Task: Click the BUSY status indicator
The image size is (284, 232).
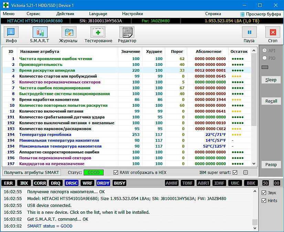Action: coord(119,183)
